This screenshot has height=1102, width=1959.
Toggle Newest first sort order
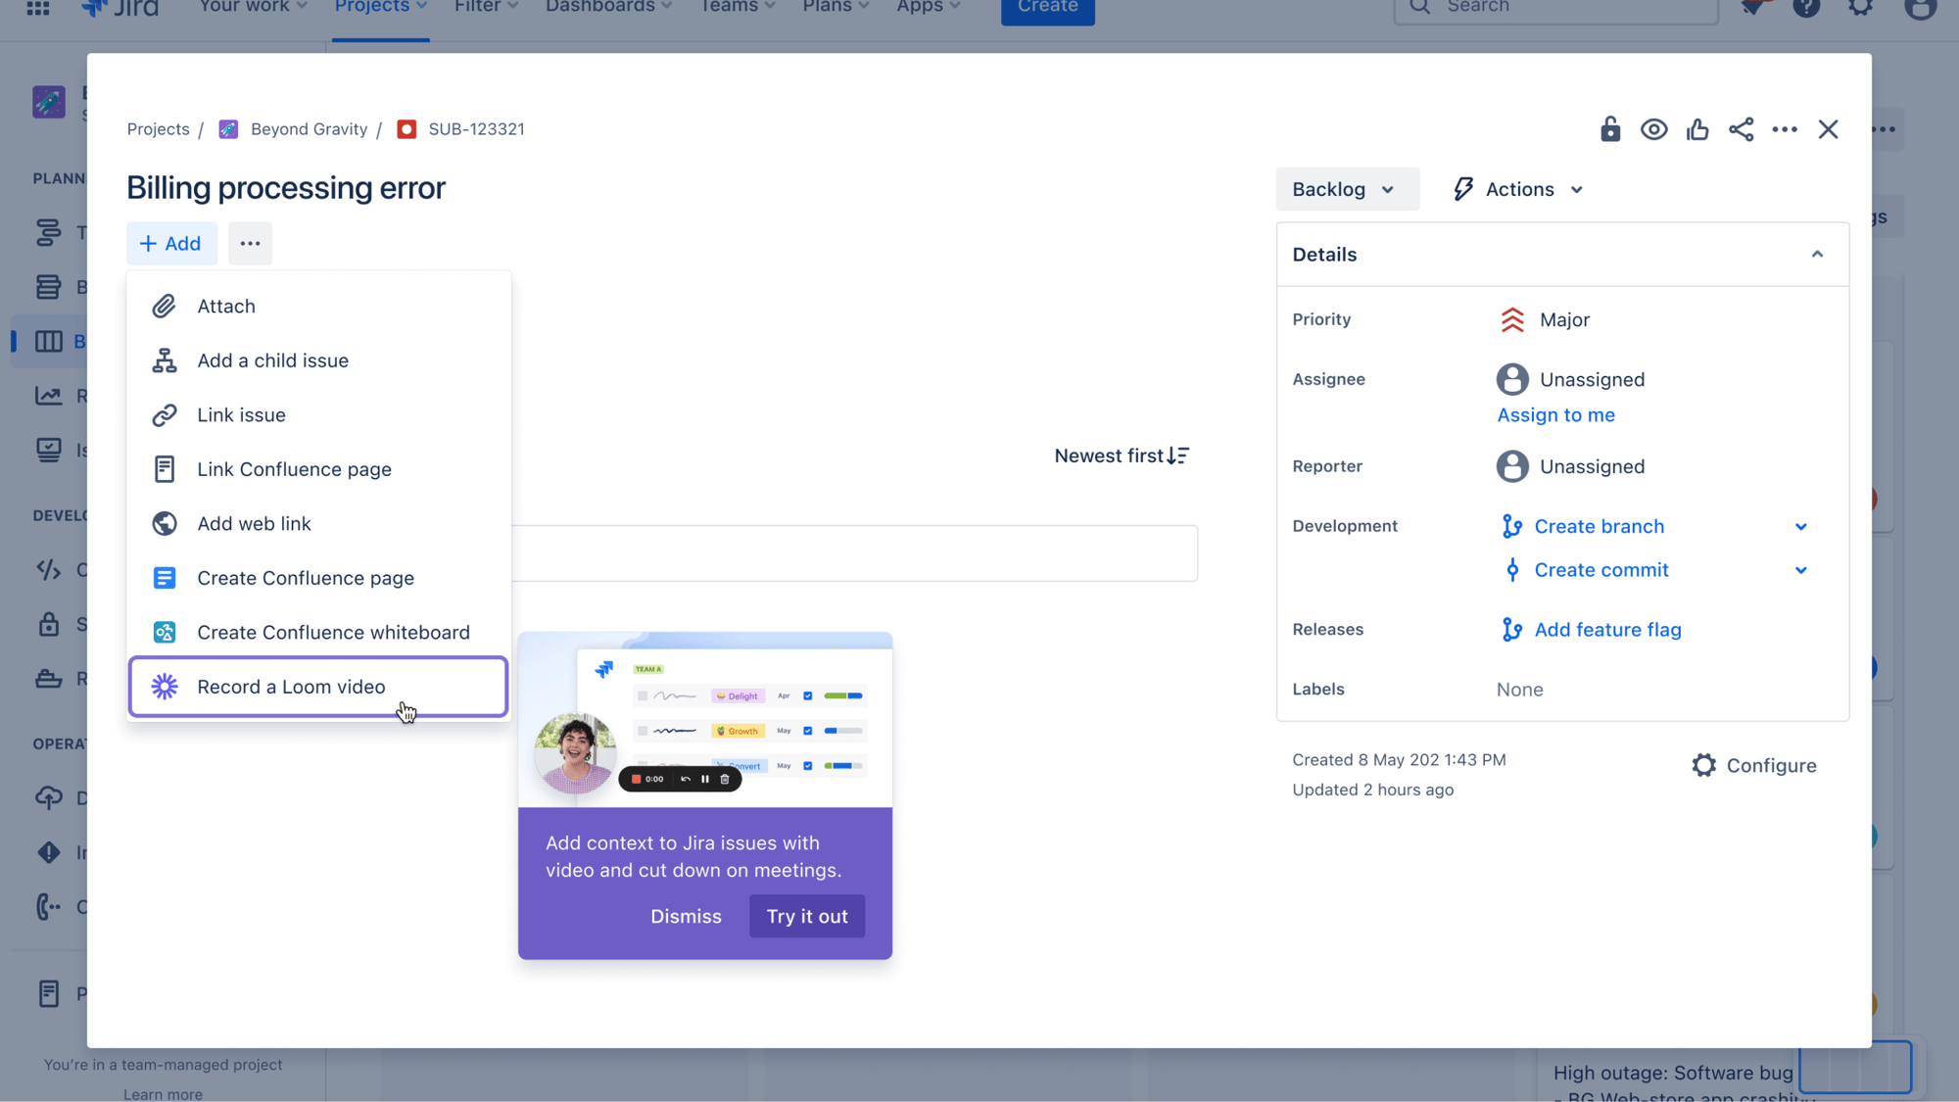pos(1121,455)
